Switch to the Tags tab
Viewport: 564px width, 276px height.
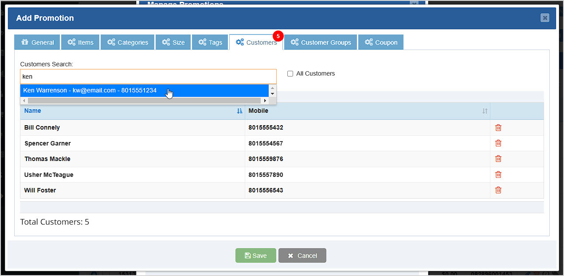(x=210, y=42)
